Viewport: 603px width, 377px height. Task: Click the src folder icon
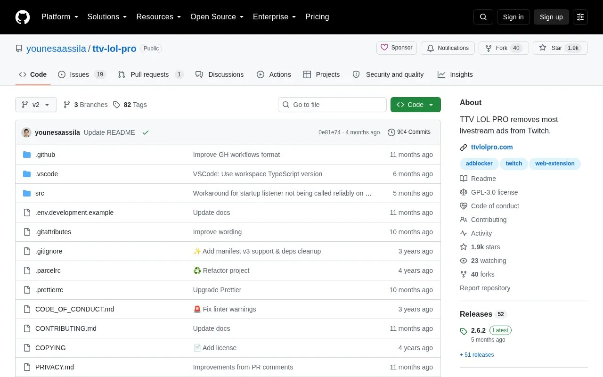(27, 193)
